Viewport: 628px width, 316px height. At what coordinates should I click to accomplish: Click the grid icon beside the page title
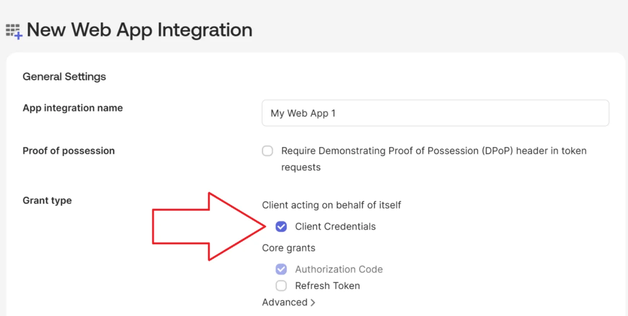point(13,30)
